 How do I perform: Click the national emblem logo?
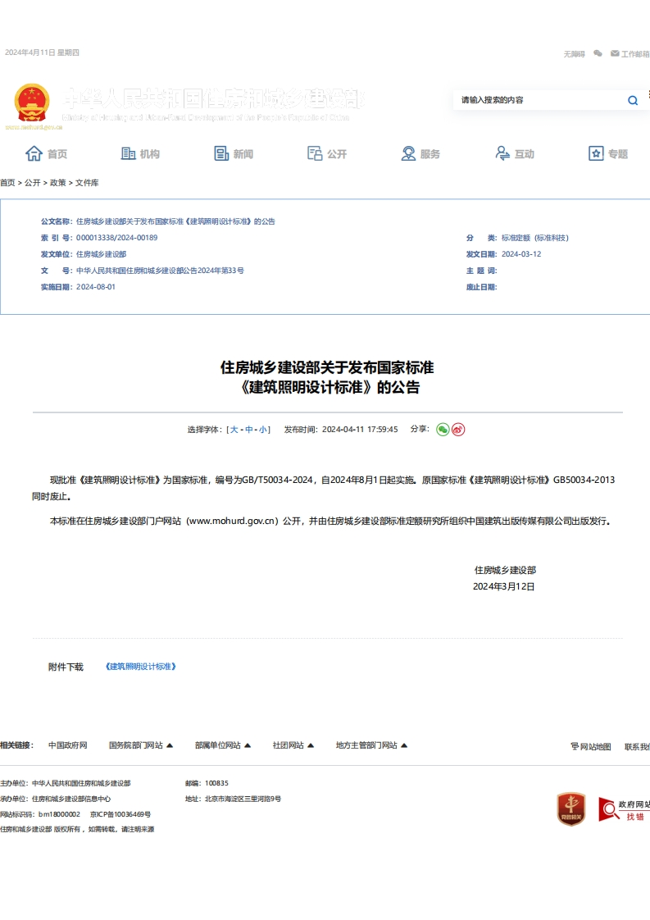tap(32, 103)
